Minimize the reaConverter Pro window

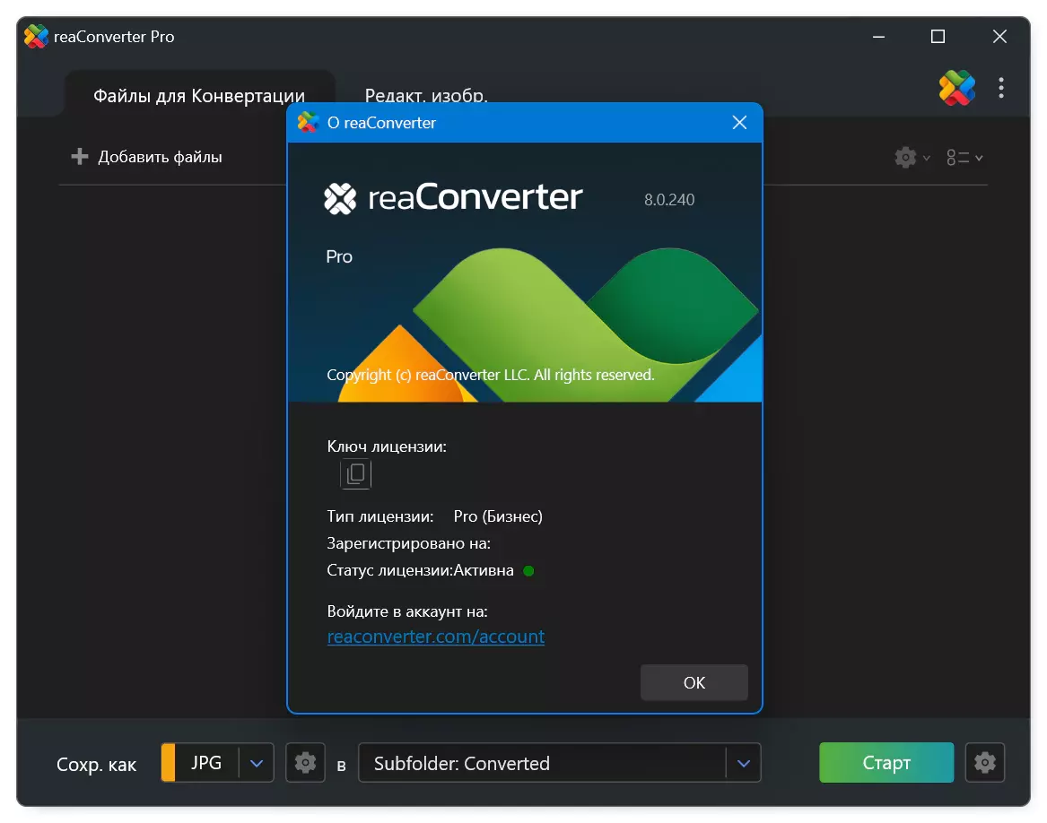pos(878,36)
